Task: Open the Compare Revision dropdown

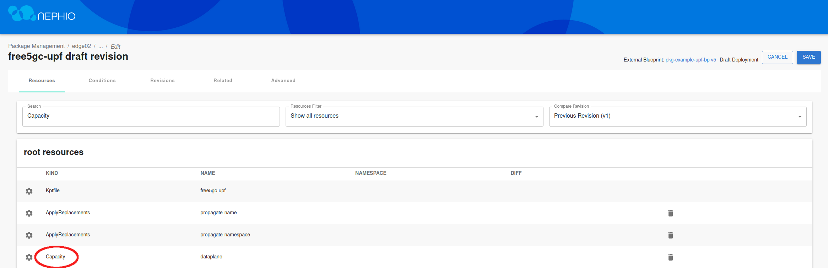Action: [x=677, y=116]
